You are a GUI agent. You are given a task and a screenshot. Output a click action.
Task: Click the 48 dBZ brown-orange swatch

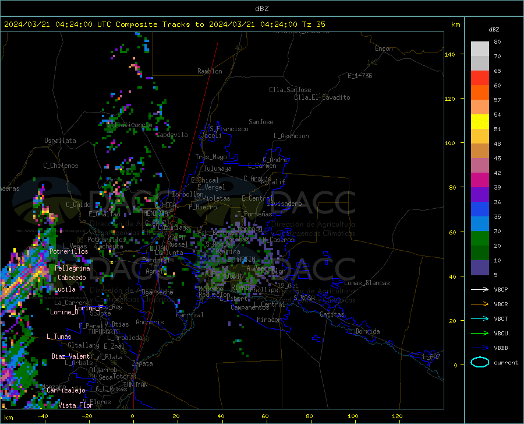tap(480, 151)
